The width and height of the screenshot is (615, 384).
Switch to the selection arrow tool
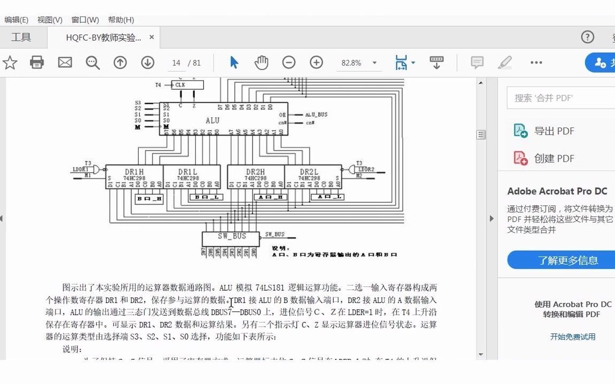233,62
